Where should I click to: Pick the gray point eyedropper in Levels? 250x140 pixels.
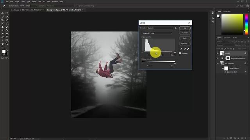coord(185,49)
